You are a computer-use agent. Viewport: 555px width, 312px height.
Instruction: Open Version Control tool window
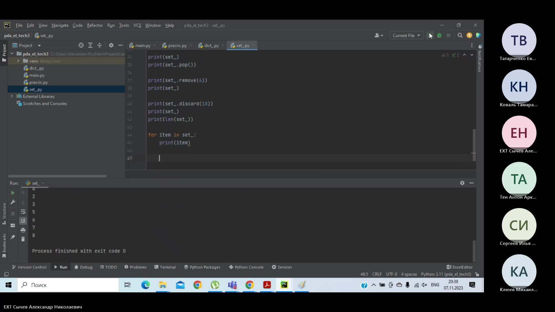coord(29,267)
